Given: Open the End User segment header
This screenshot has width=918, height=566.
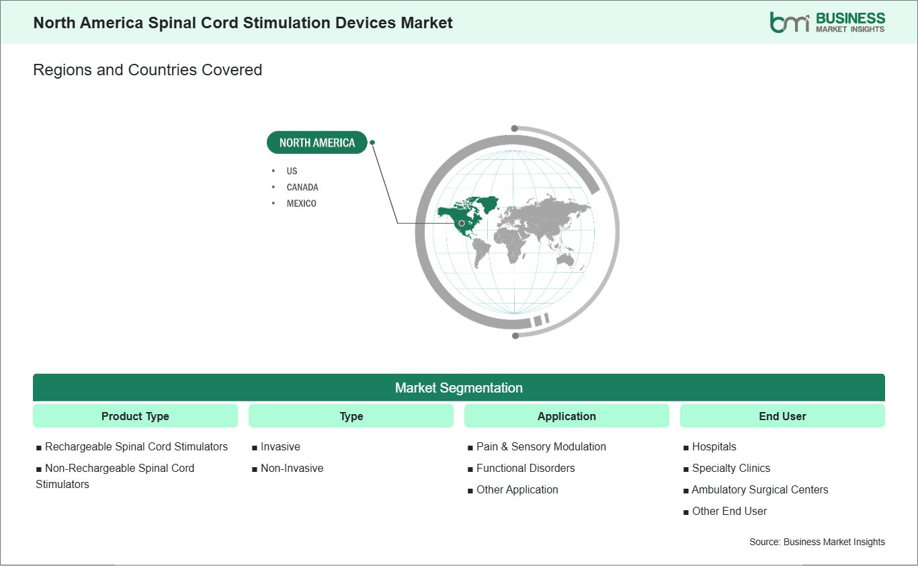Looking at the screenshot, I should pos(782,416).
